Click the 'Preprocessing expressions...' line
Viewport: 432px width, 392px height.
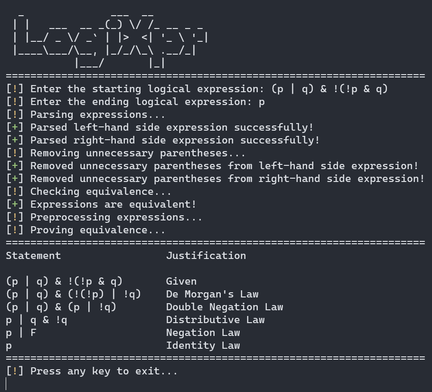click(x=104, y=217)
